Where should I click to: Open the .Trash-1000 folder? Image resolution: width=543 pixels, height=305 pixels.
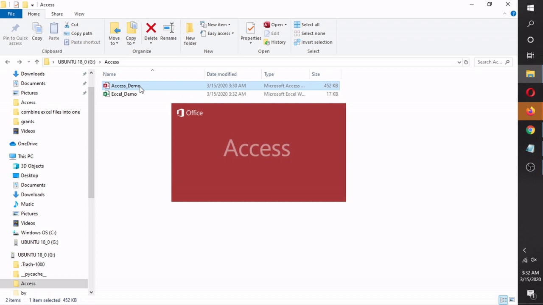click(x=33, y=264)
